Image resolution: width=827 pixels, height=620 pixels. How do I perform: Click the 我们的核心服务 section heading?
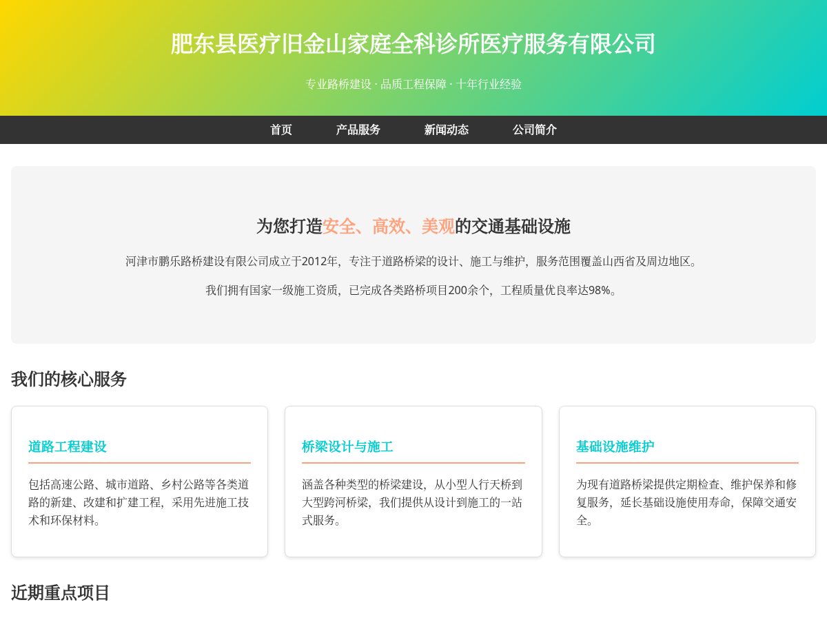69,379
